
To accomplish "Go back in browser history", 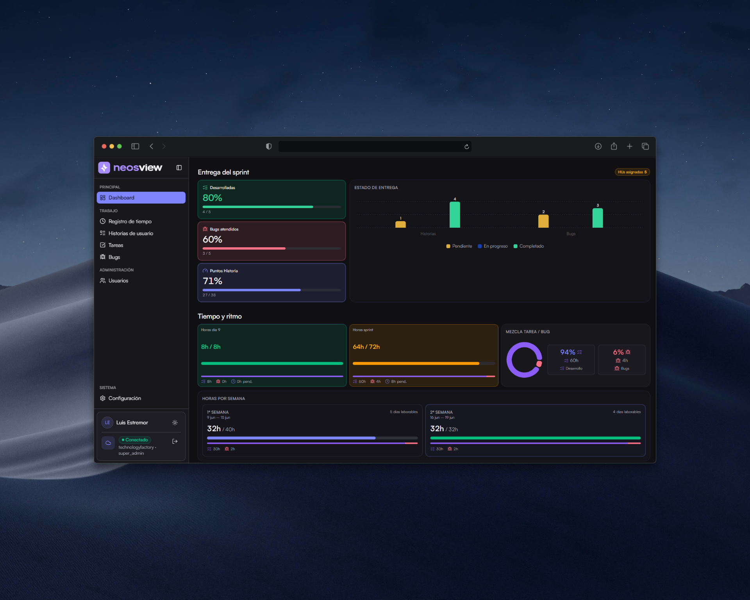I will (152, 146).
